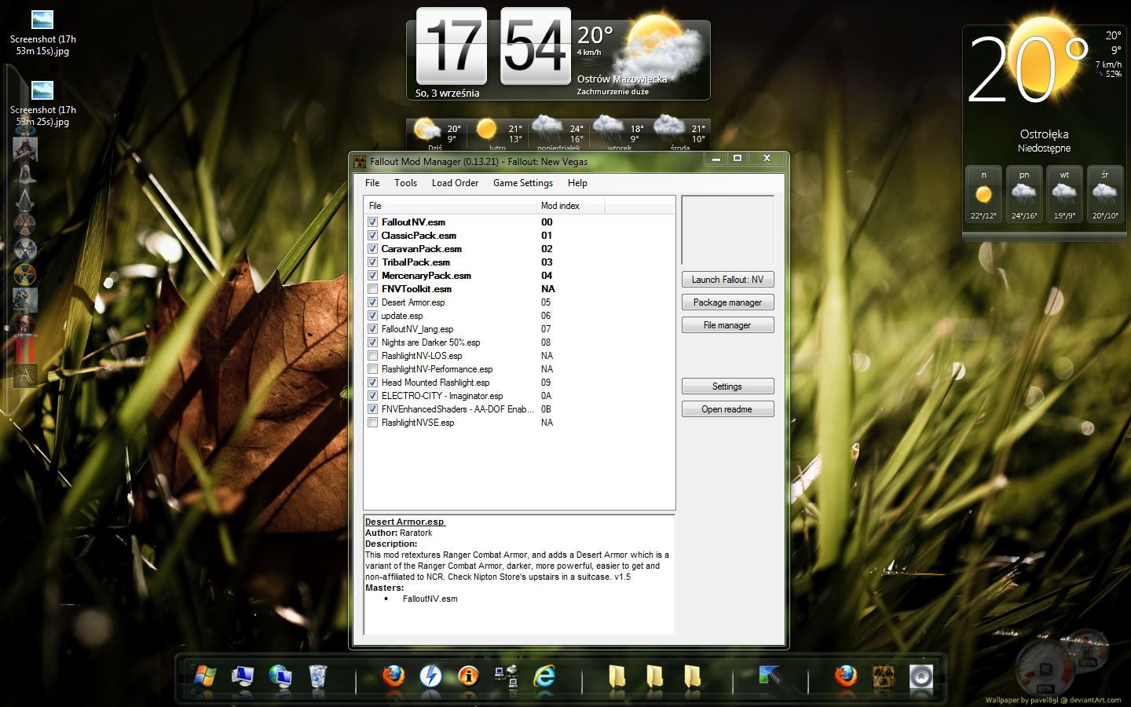Screen dimensions: 1131x707
Task: Toggle update.esp checkbox
Action: click(373, 316)
